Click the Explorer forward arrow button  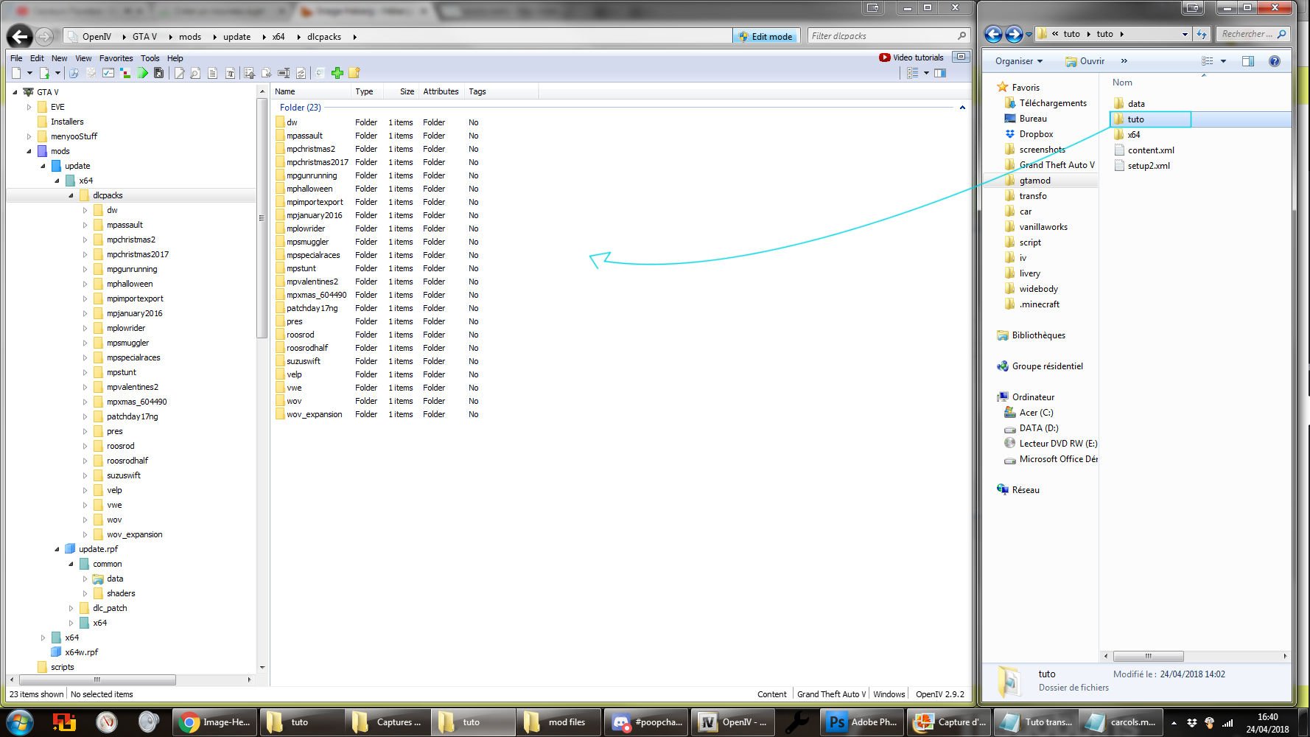[x=1014, y=34]
